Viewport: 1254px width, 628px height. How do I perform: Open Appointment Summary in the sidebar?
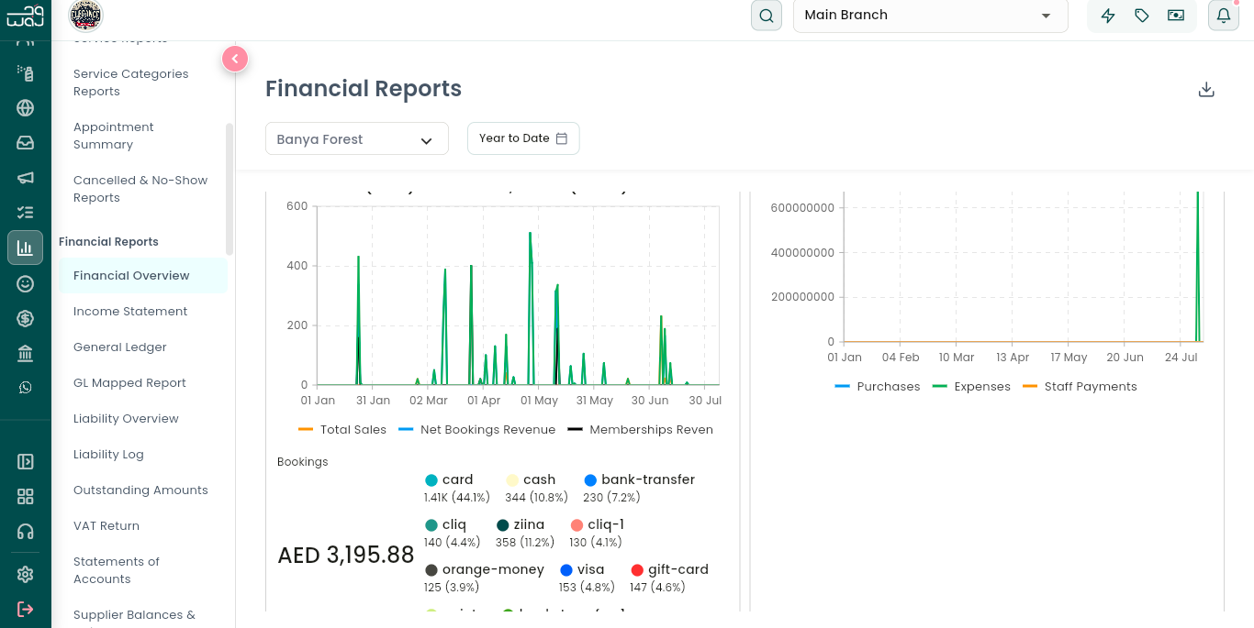coord(114,136)
